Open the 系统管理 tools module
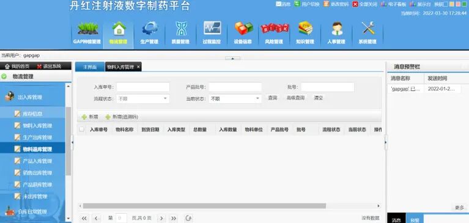 (367, 33)
